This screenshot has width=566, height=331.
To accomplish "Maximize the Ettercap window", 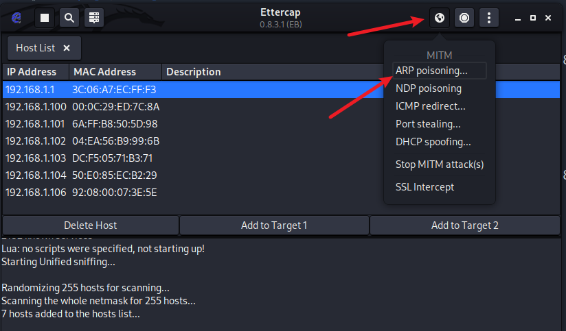I will (x=533, y=18).
